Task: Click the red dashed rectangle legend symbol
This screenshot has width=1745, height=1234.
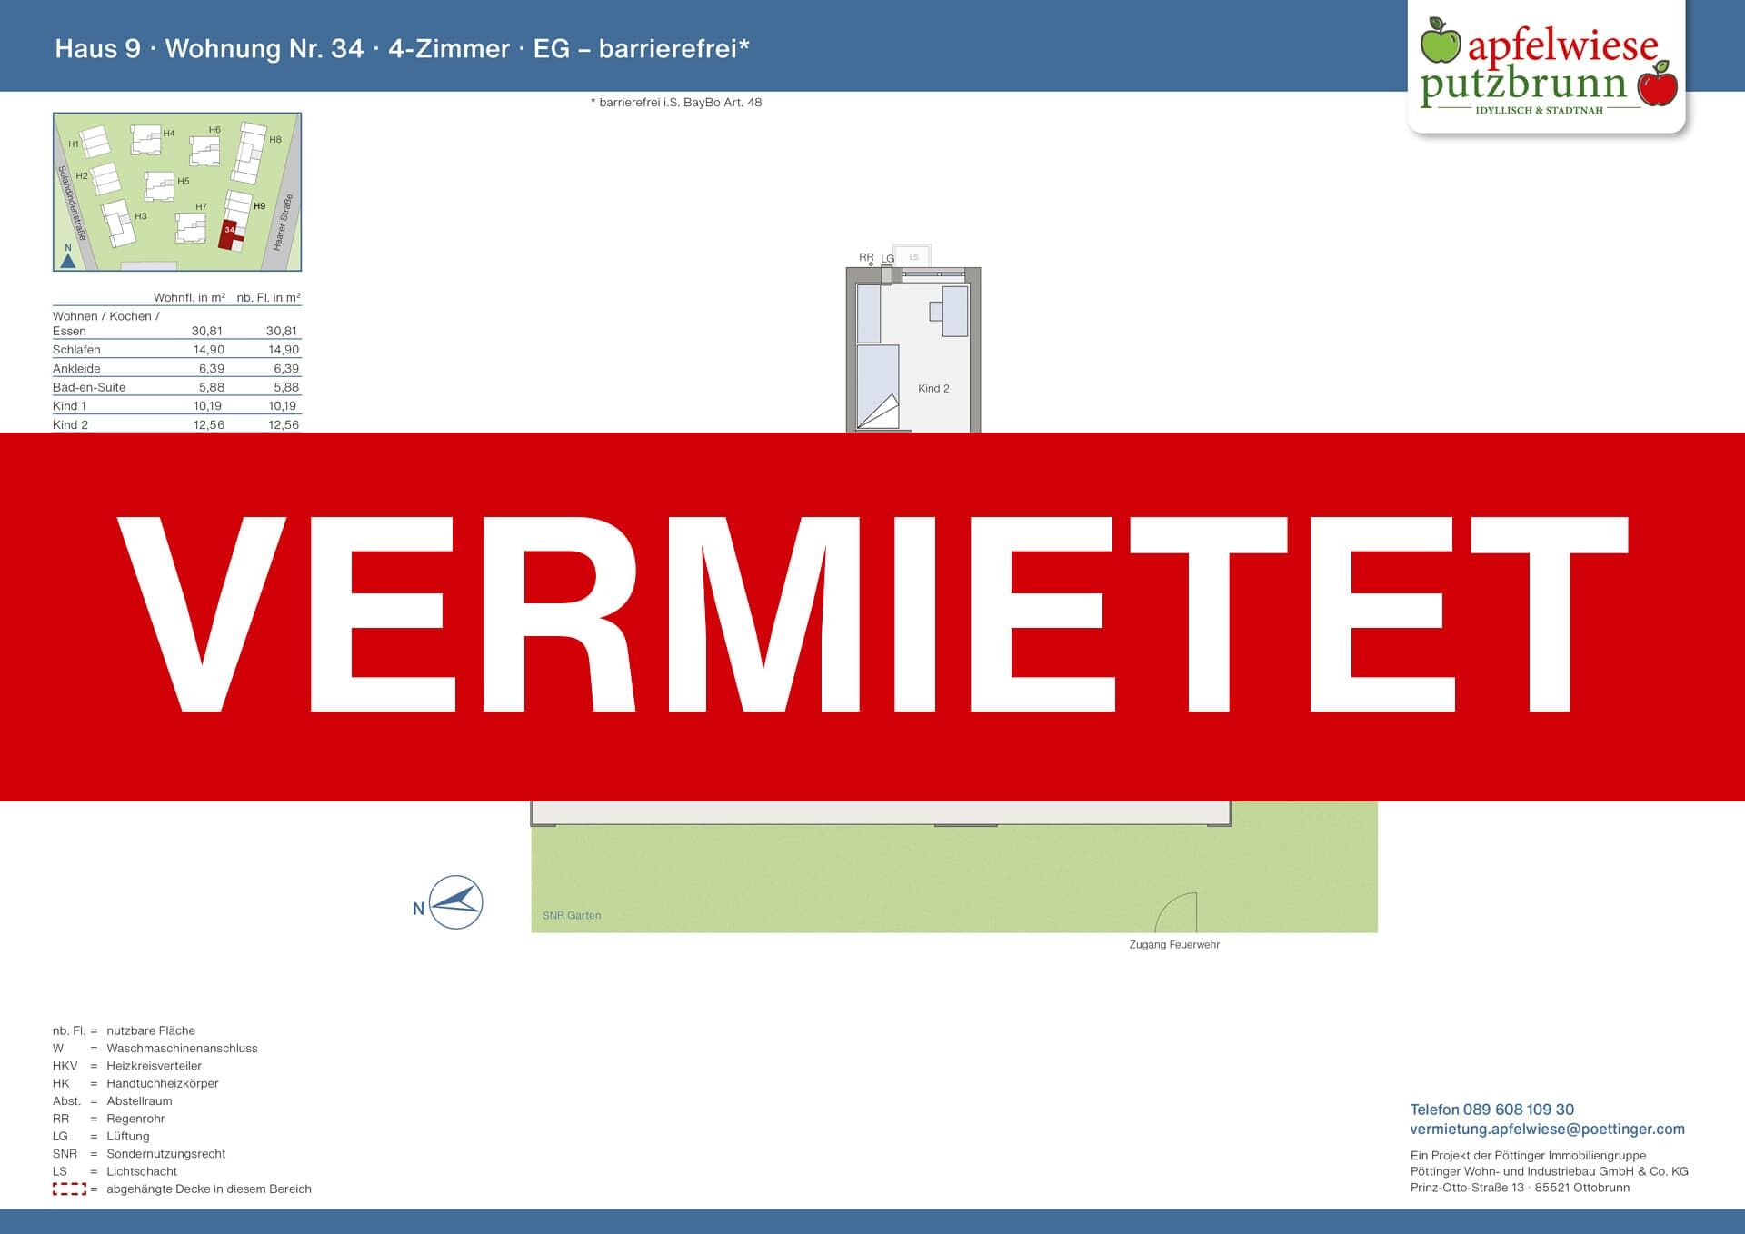Action: 69,1189
